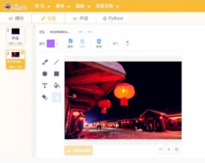
Task: Select the Fill bucket tool
Action: [x=57, y=85]
